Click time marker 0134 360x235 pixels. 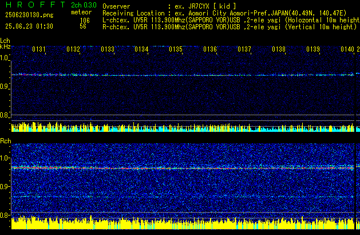(x=142, y=49)
